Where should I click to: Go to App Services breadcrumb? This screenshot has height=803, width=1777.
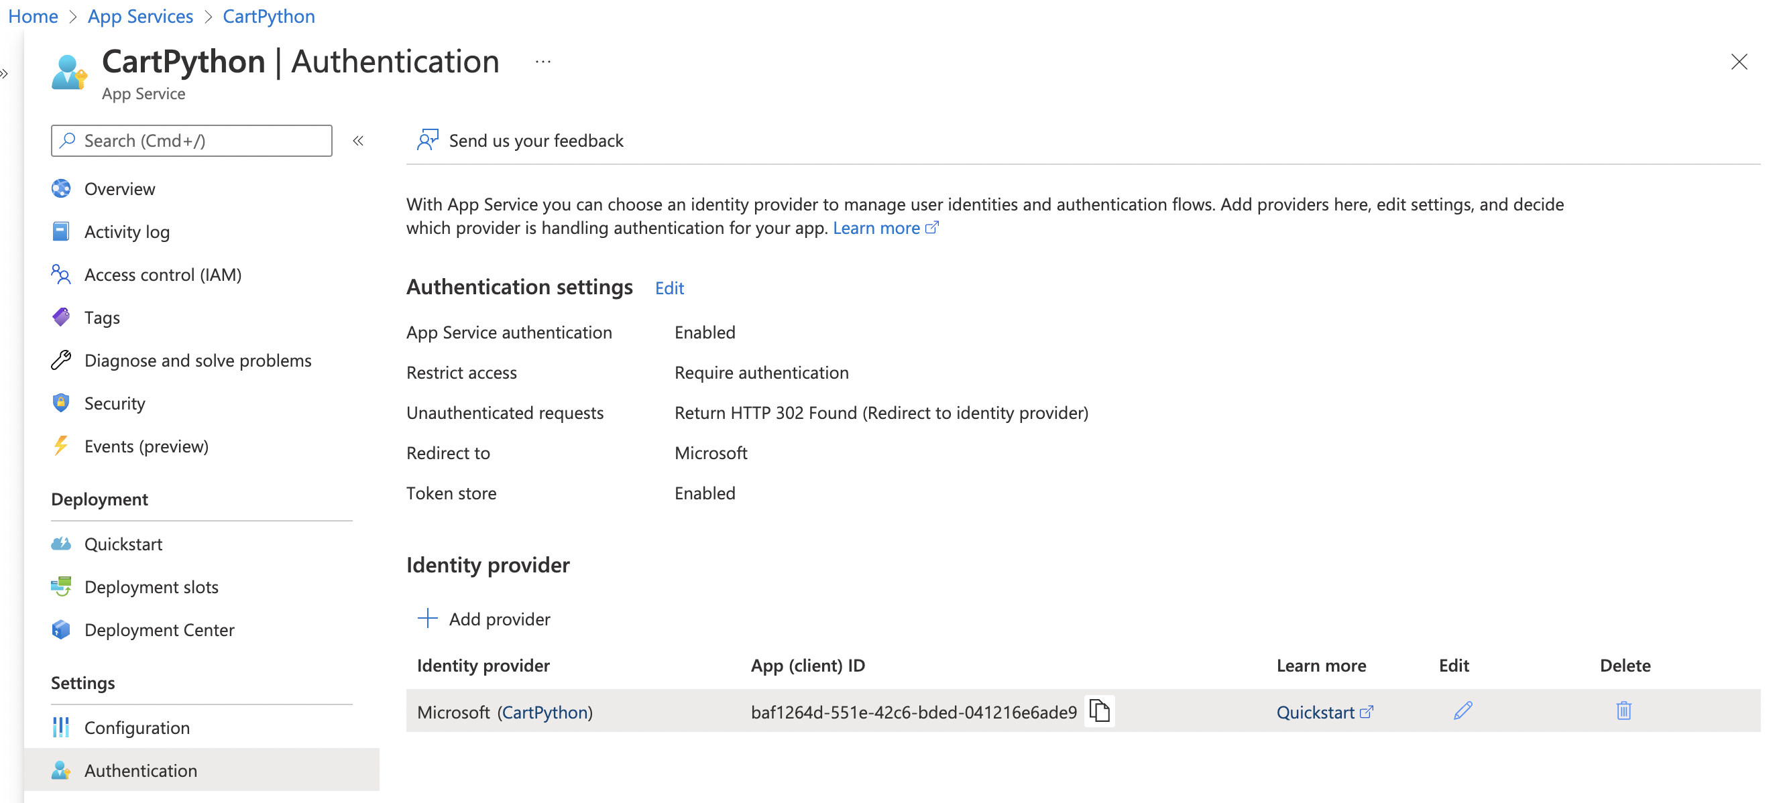[140, 16]
